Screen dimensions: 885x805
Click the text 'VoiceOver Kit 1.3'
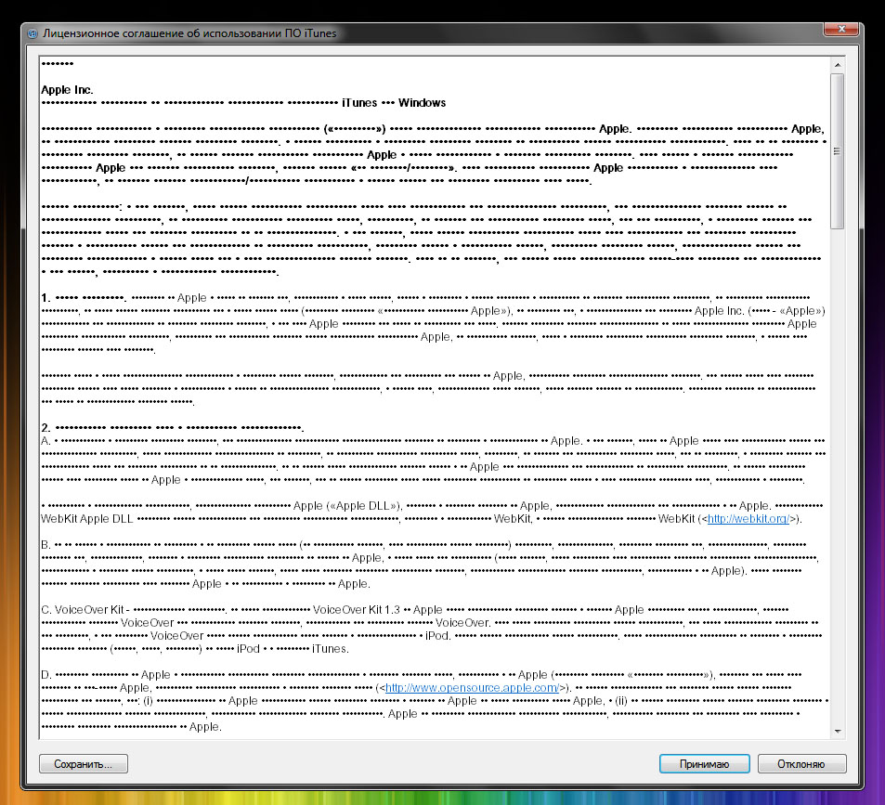357,609
